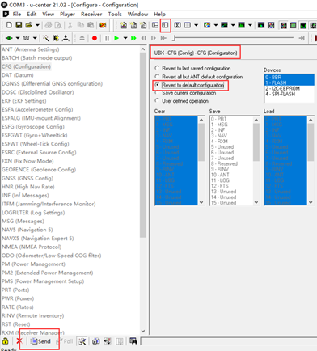Click scroll-down arrow of the Load list
Screen dimensions: 317x351
[x=311, y=202]
